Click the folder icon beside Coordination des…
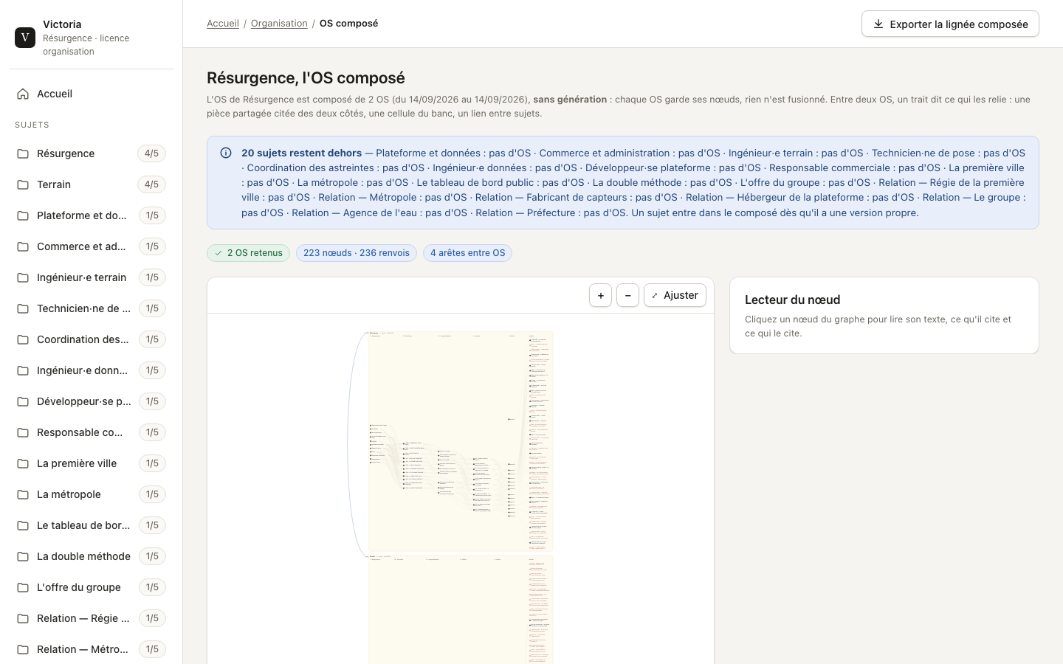Viewport: 1063px width, 664px height. click(23, 339)
